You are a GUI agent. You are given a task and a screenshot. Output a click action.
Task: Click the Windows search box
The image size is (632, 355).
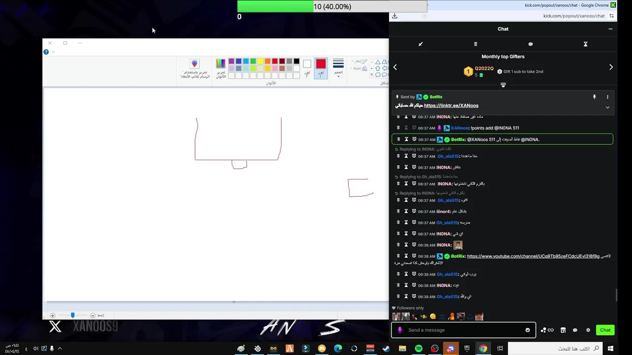(x=555, y=349)
